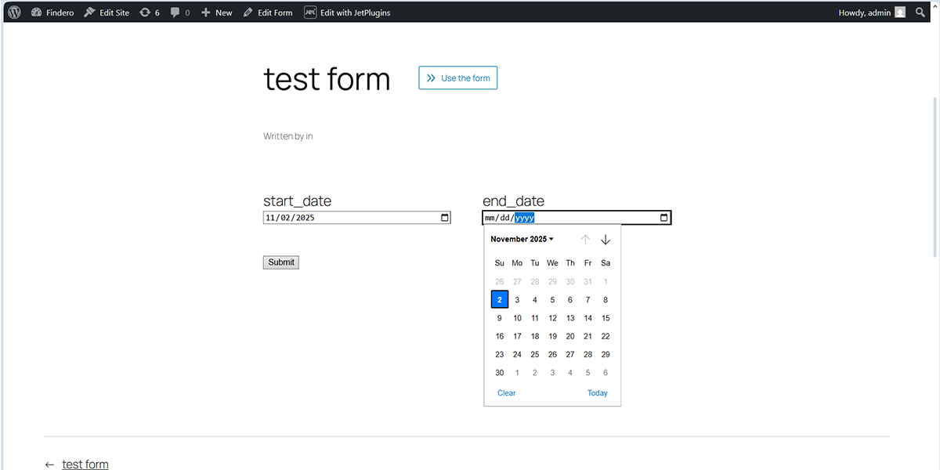940x470 pixels.
Task: Select day 25 in the calendar
Action: 535,354
